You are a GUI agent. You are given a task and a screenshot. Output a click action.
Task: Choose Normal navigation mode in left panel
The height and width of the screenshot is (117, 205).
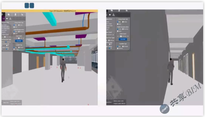[14, 32]
